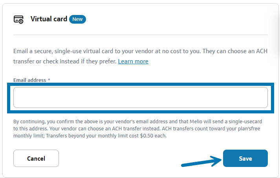Click the virtual card icon

[18, 19]
